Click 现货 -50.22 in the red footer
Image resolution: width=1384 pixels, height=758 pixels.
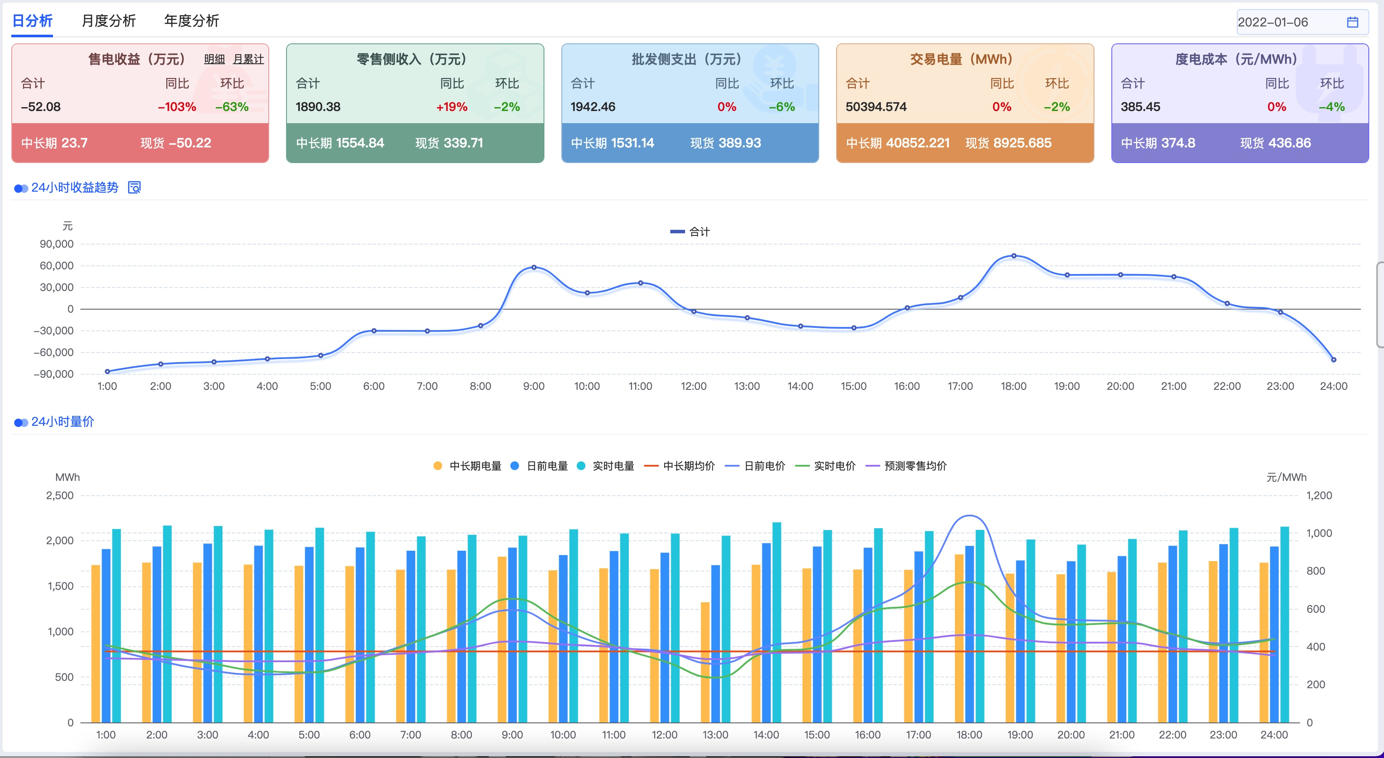(176, 143)
